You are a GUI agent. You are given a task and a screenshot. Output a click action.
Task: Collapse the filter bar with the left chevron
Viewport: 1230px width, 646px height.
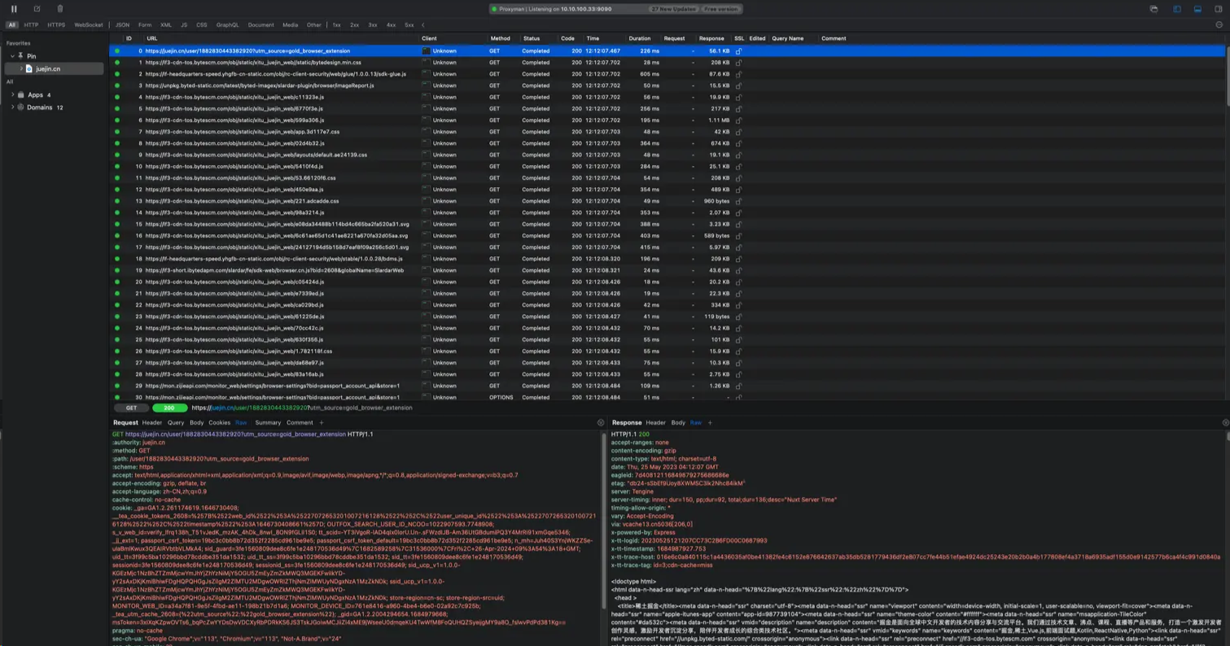point(423,25)
